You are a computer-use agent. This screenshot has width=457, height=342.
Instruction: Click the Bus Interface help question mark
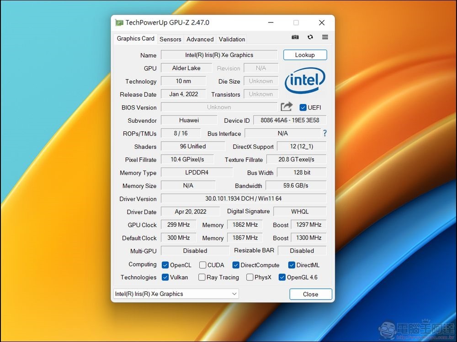click(x=324, y=134)
